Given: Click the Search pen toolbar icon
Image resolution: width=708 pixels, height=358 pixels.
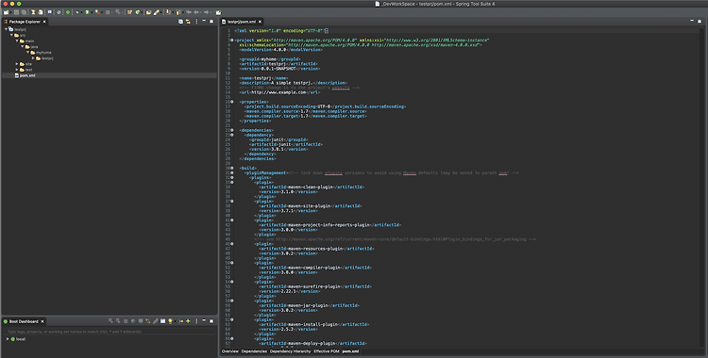Looking at the screenshot, I should [x=156, y=12].
